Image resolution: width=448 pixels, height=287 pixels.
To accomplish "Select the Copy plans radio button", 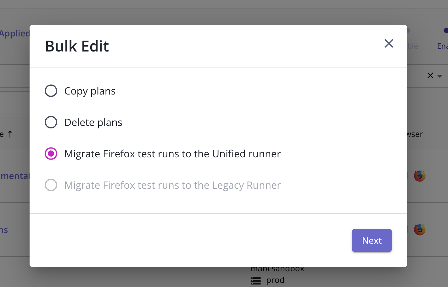I will pyautogui.click(x=51, y=91).
